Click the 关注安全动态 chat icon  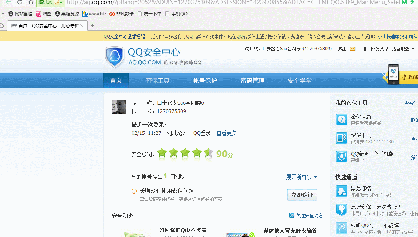[x=292, y=216]
